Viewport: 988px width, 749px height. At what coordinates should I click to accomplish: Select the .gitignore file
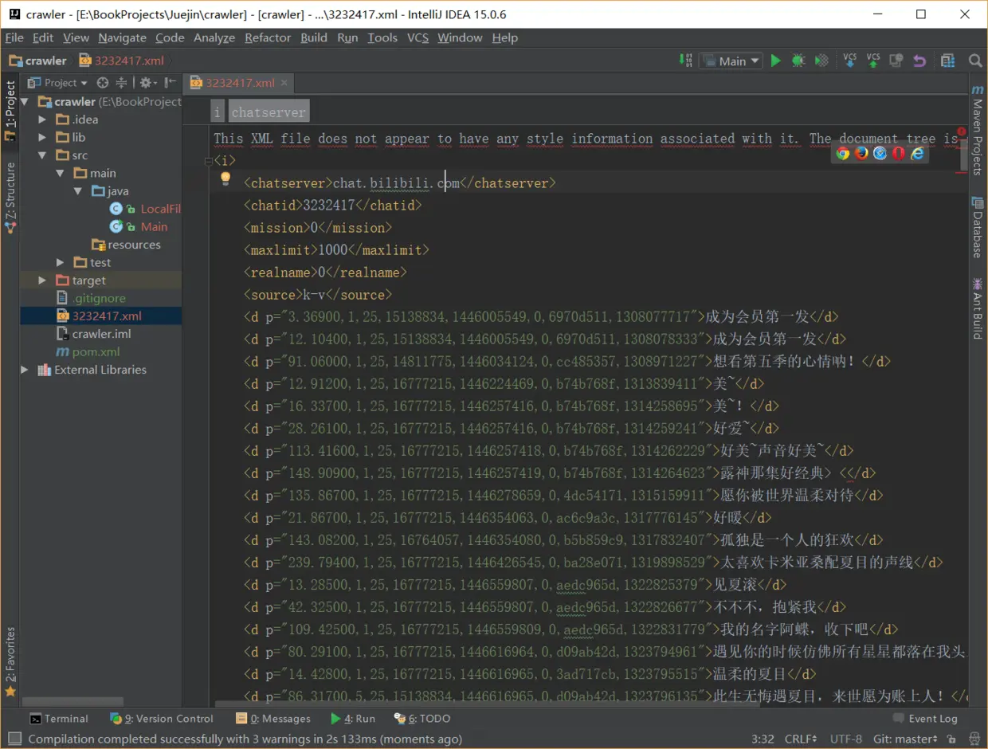(100, 298)
